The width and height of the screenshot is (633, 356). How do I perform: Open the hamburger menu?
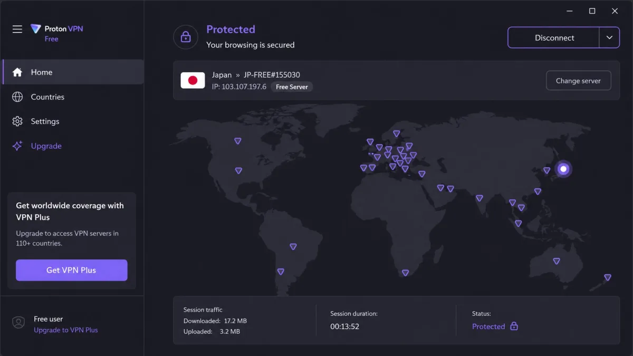coord(17,29)
